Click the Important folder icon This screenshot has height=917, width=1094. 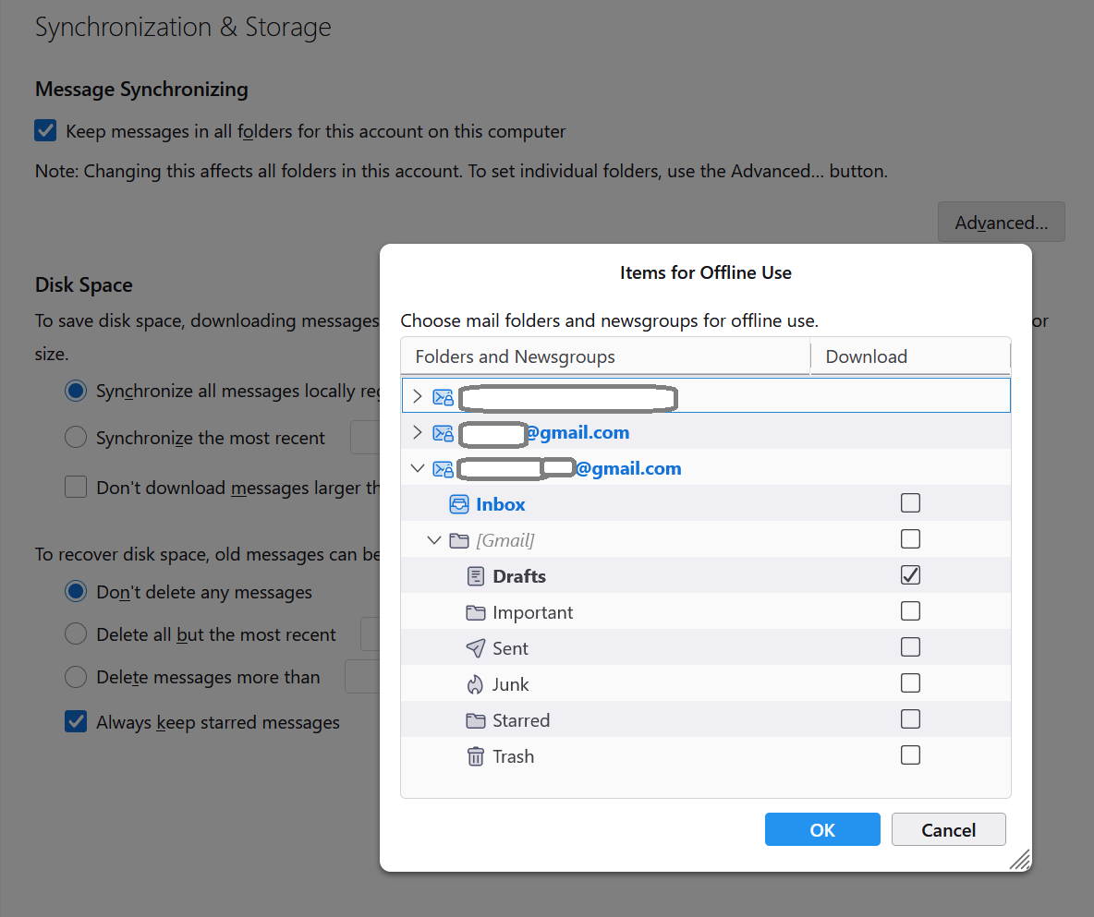coord(476,612)
